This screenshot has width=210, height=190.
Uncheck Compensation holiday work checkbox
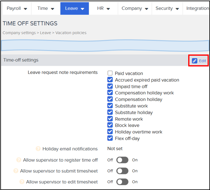[x=110, y=93]
